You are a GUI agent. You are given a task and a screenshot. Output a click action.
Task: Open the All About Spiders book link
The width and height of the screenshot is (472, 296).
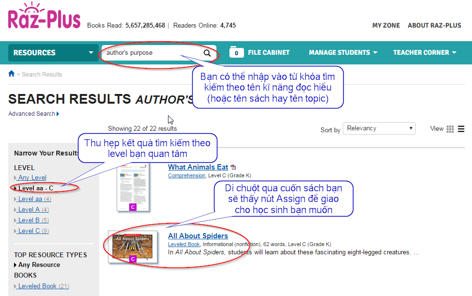coord(198,236)
